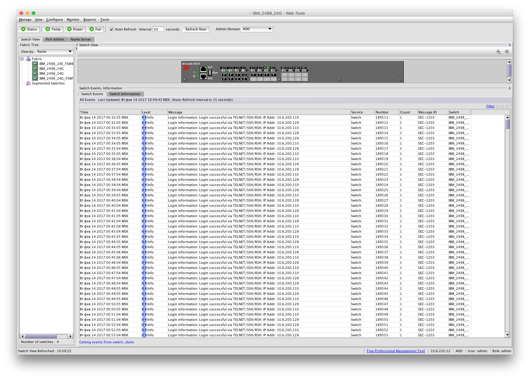Open the Configure menu
530x379 pixels.
point(54,20)
